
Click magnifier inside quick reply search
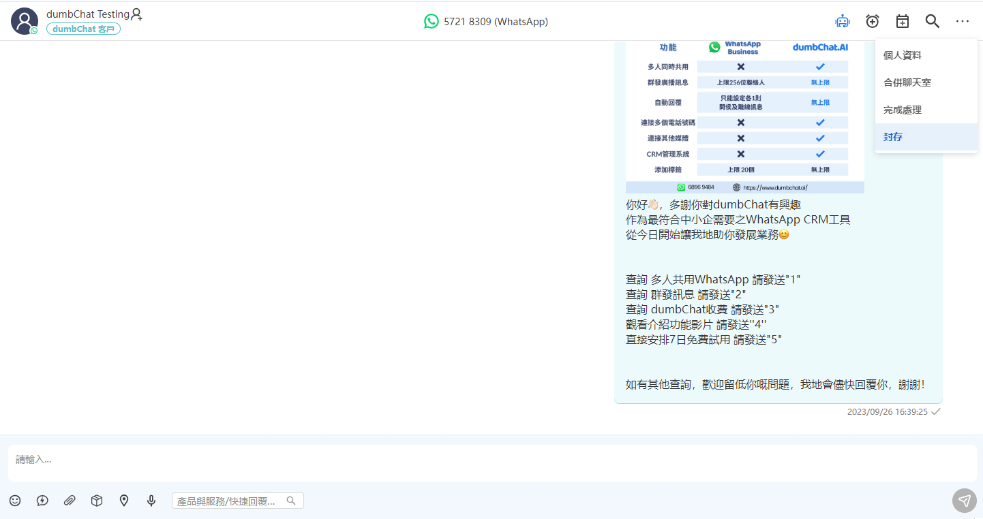[291, 501]
